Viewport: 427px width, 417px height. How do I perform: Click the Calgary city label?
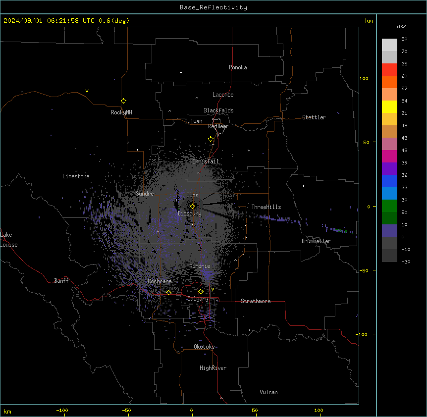coord(198,299)
